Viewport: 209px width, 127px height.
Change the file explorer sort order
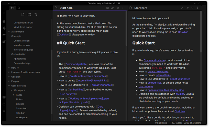tap(36, 15)
